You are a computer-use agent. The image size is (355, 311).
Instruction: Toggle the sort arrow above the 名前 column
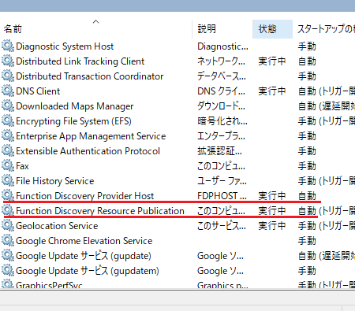click(96, 22)
